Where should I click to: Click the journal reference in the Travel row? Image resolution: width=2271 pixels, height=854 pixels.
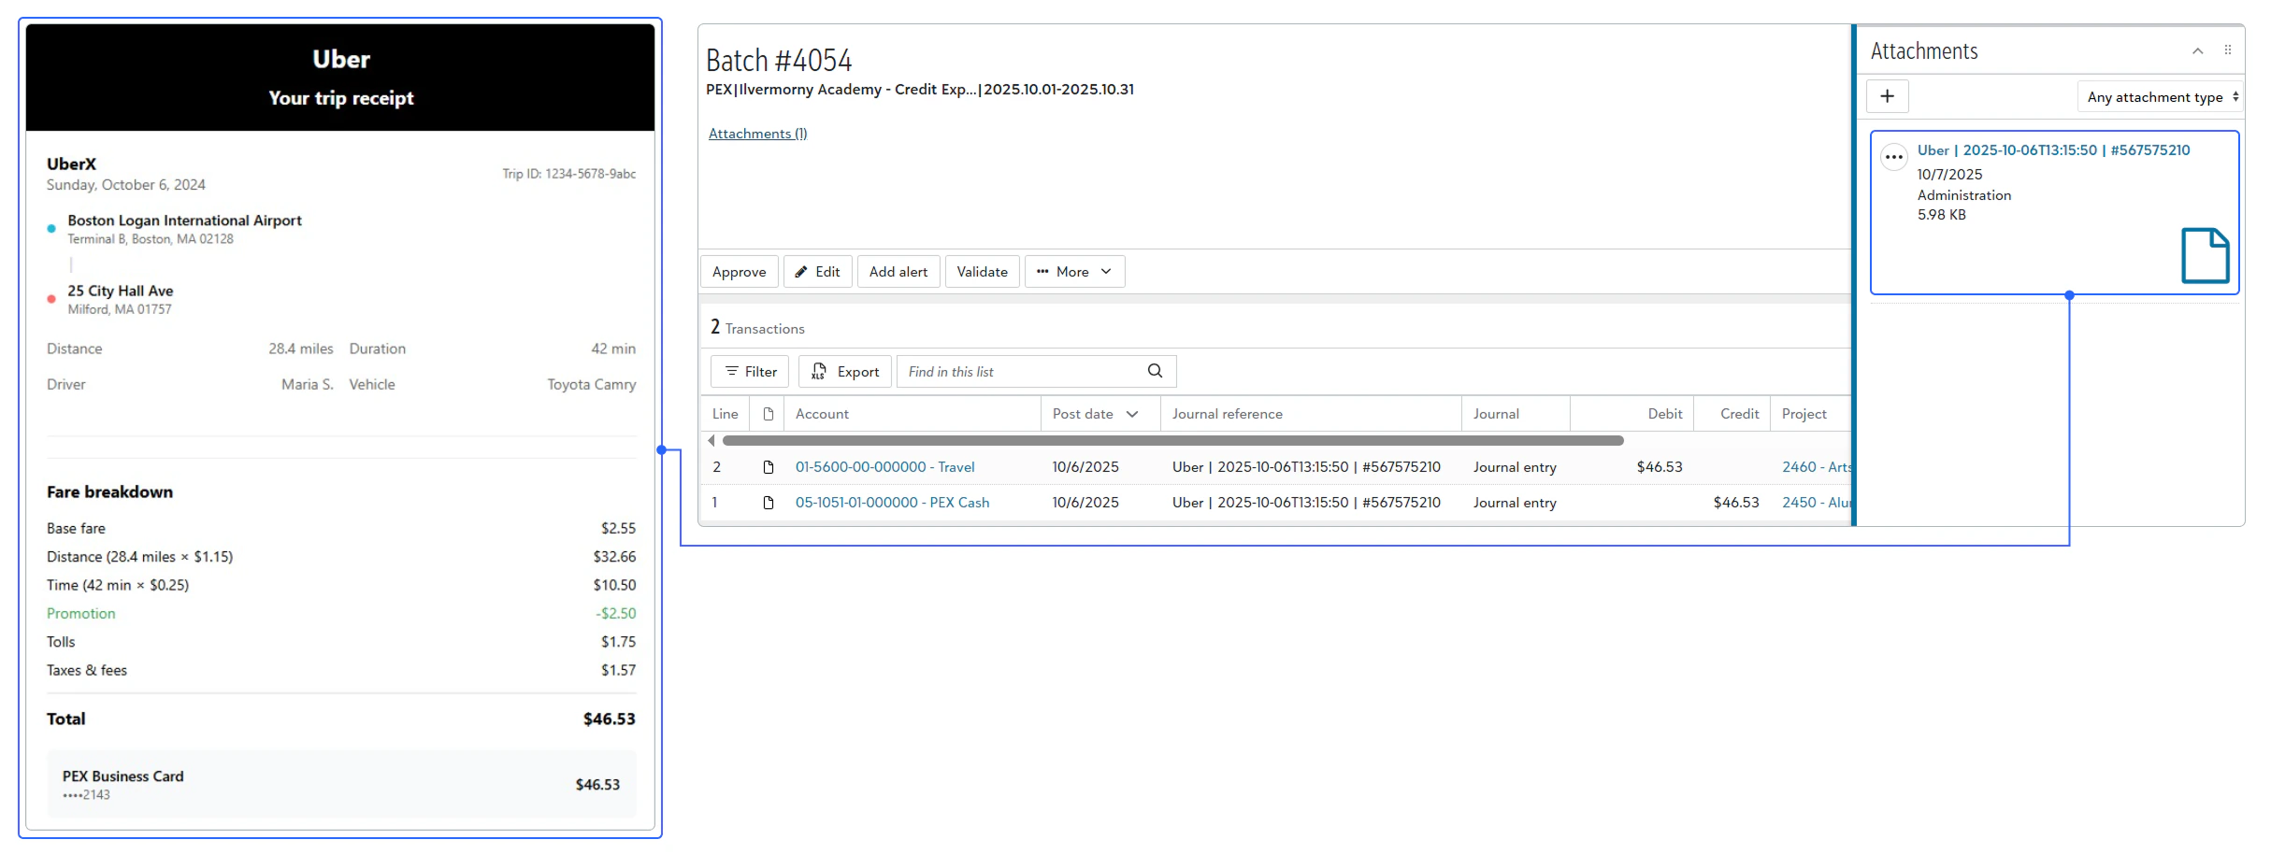[x=1306, y=467]
